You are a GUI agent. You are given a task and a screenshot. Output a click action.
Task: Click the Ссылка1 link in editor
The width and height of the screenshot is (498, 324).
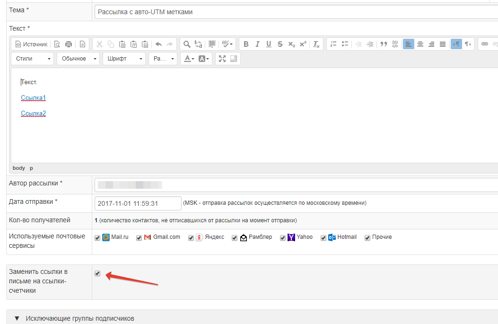click(33, 98)
